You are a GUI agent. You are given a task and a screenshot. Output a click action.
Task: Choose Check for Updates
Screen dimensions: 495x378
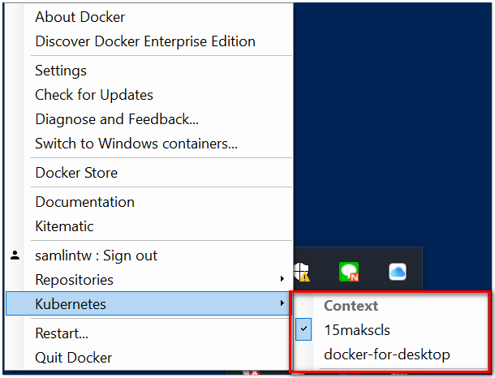pyautogui.click(x=148, y=95)
